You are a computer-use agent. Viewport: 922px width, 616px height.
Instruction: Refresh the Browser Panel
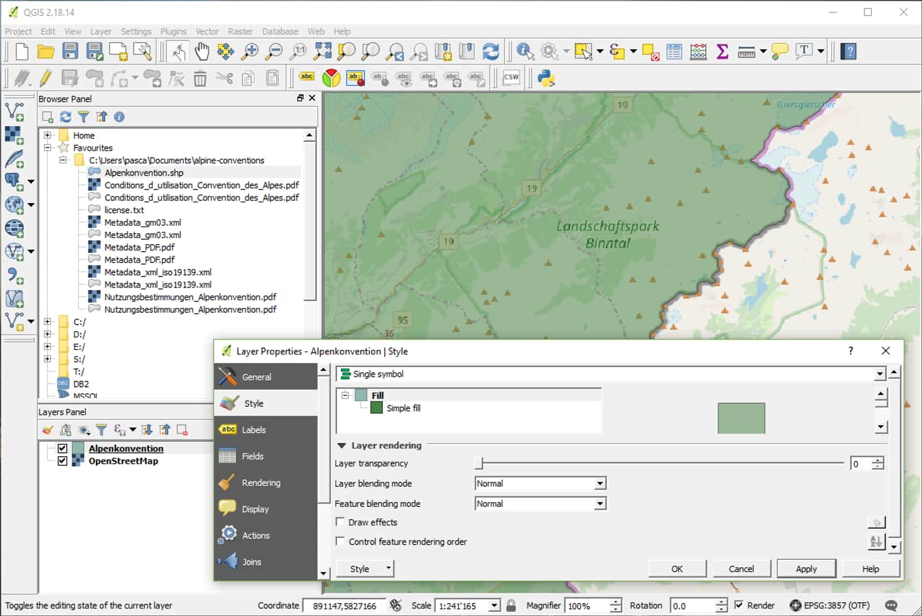click(x=64, y=117)
